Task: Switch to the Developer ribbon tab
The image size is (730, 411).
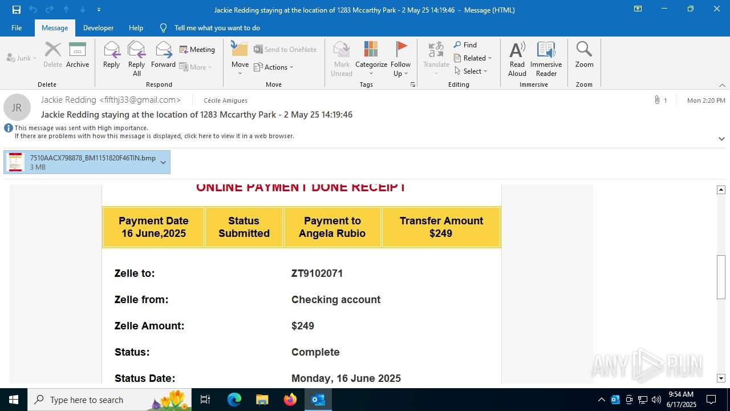Action: click(x=98, y=28)
